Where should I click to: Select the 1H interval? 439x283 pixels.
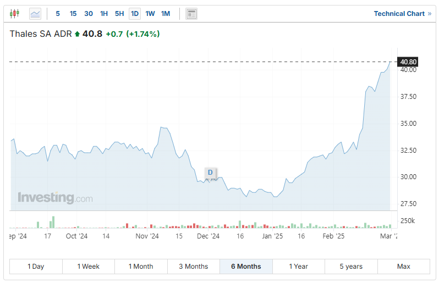104,13
